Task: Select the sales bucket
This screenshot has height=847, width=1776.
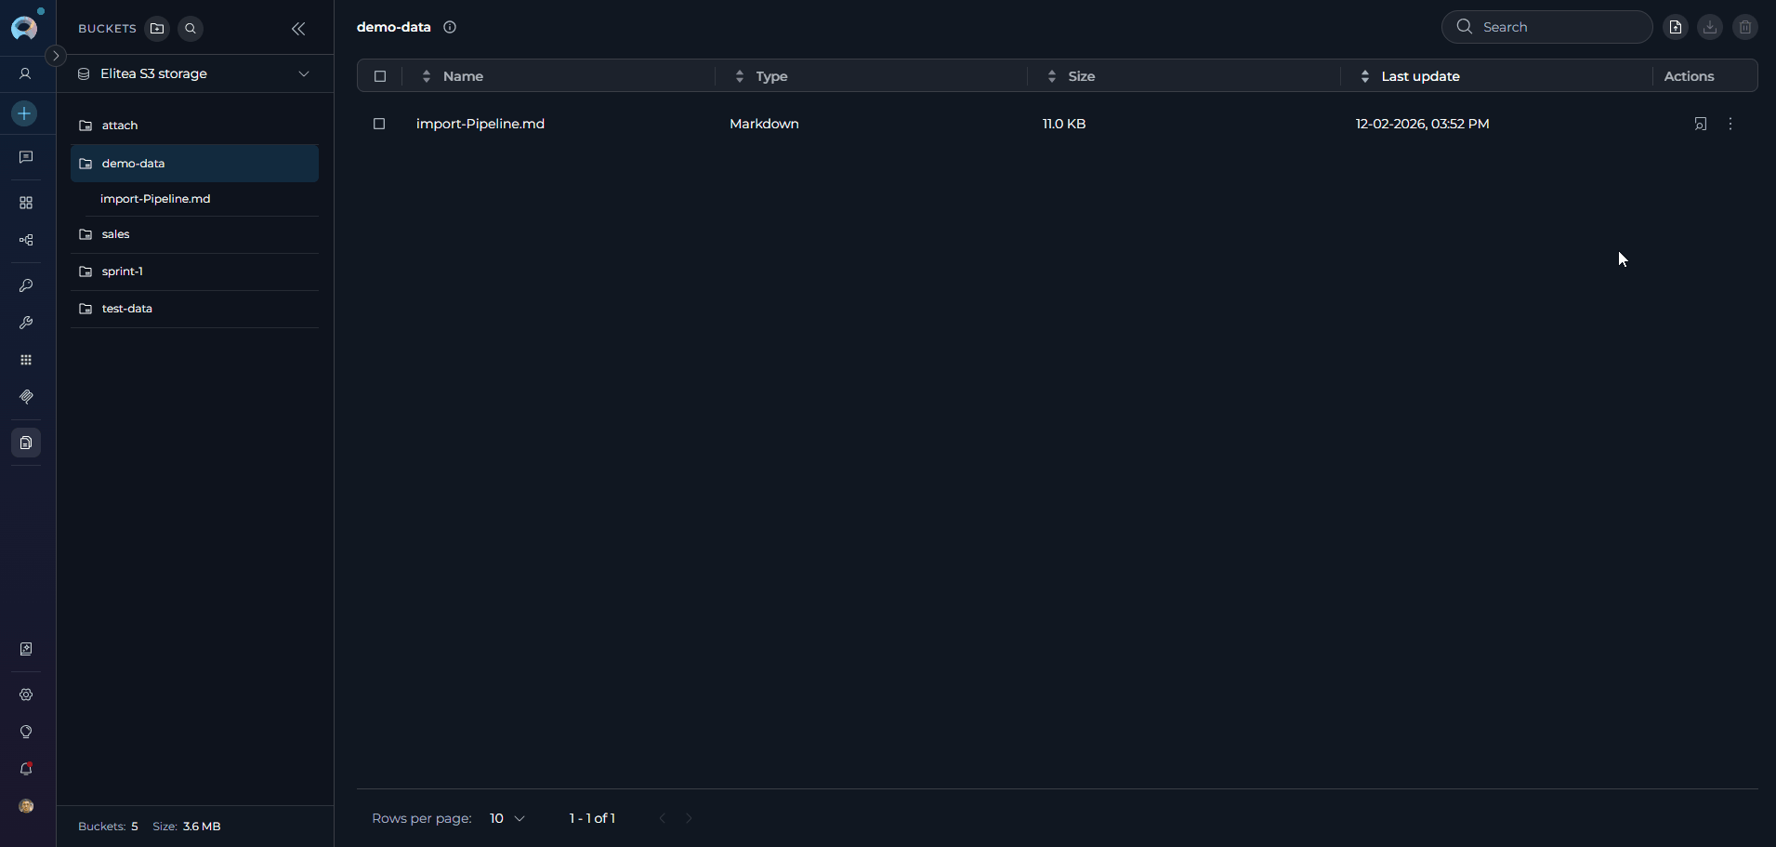Action: coord(194,234)
